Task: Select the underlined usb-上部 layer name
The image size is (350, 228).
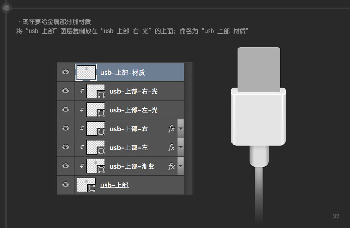Action: pyautogui.click(x=114, y=185)
